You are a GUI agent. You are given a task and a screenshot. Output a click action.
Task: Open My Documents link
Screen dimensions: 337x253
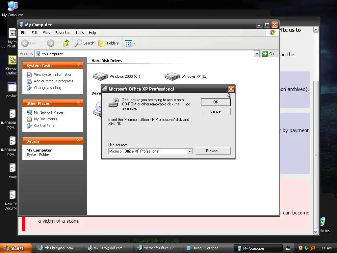tap(45, 119)
